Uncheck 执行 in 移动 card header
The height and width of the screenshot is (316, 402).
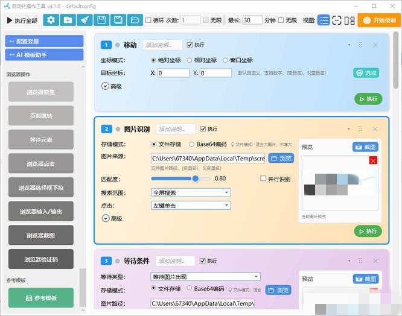point(190,45)
